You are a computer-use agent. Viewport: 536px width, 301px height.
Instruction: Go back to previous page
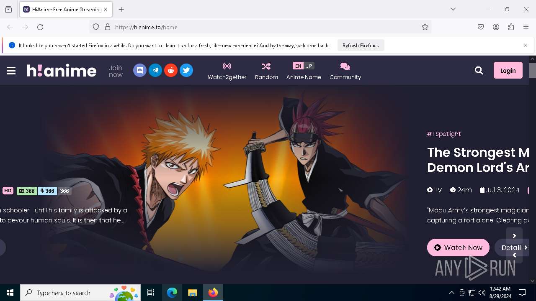[x=10, y=27]
